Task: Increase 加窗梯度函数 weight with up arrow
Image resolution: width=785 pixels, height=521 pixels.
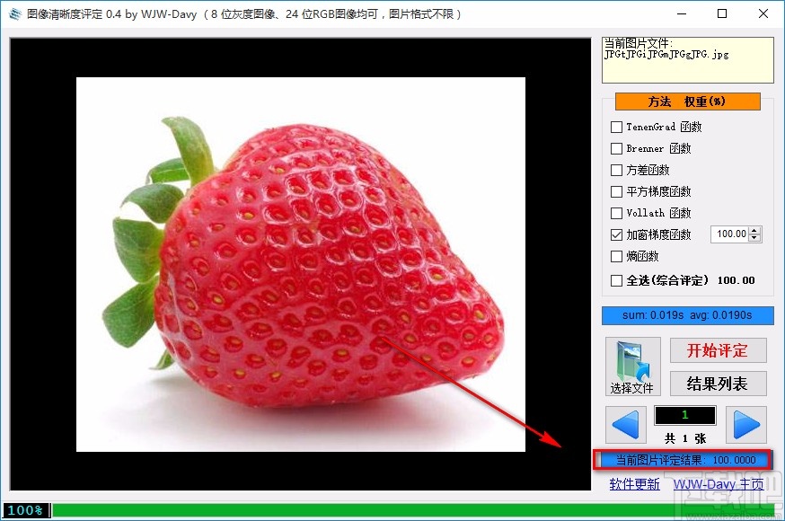Action: pos(755,231)
